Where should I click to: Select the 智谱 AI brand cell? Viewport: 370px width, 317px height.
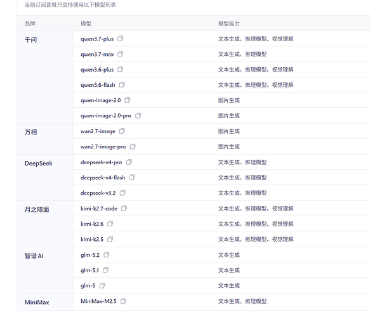click(x=45, y=270)
